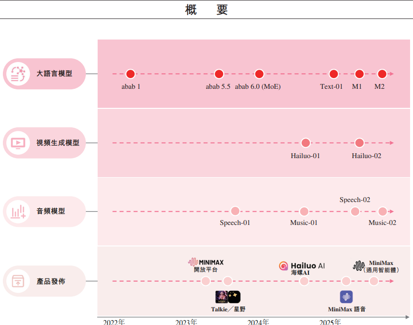
Task: Click the Hailuo AI logo
Action: [302, 266]
